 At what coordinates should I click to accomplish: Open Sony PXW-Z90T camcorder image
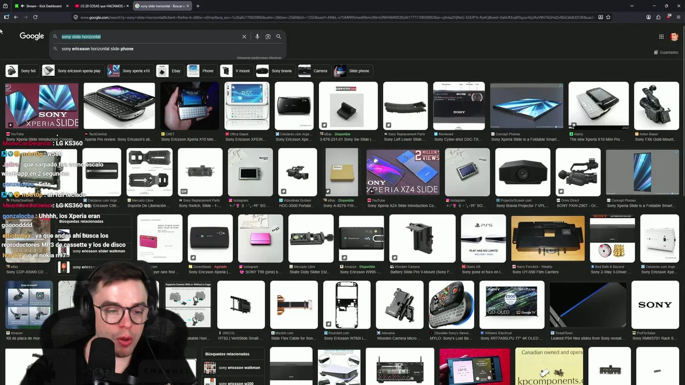coord(579,172)
